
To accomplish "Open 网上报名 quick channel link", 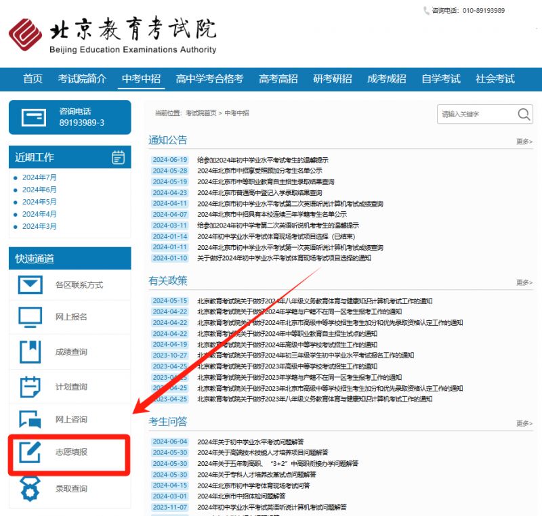I will tap(71, 317).
